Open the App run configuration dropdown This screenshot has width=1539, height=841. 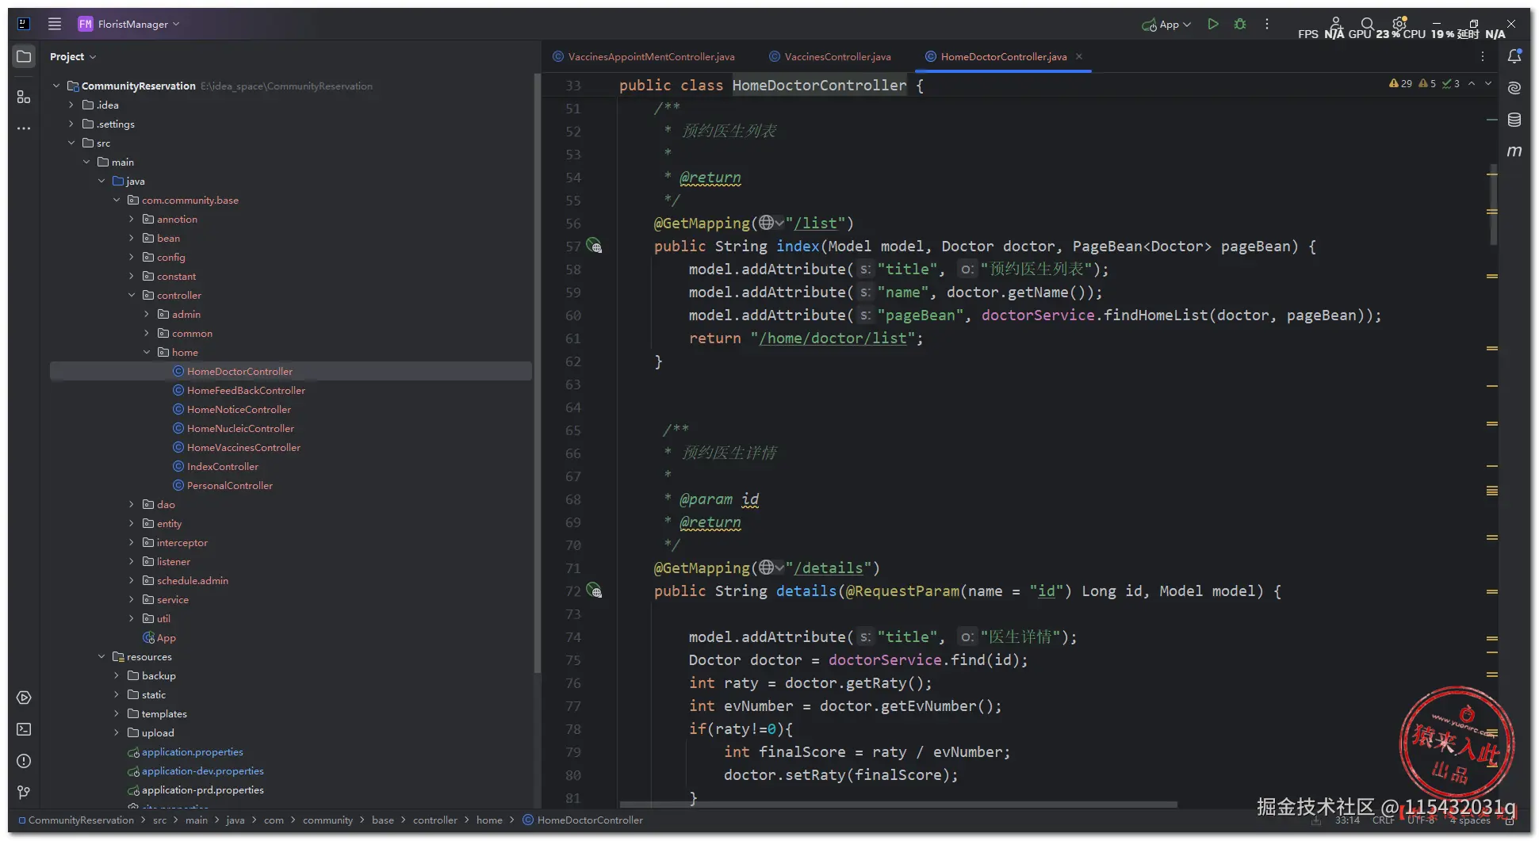click(x=1166, y=25)
